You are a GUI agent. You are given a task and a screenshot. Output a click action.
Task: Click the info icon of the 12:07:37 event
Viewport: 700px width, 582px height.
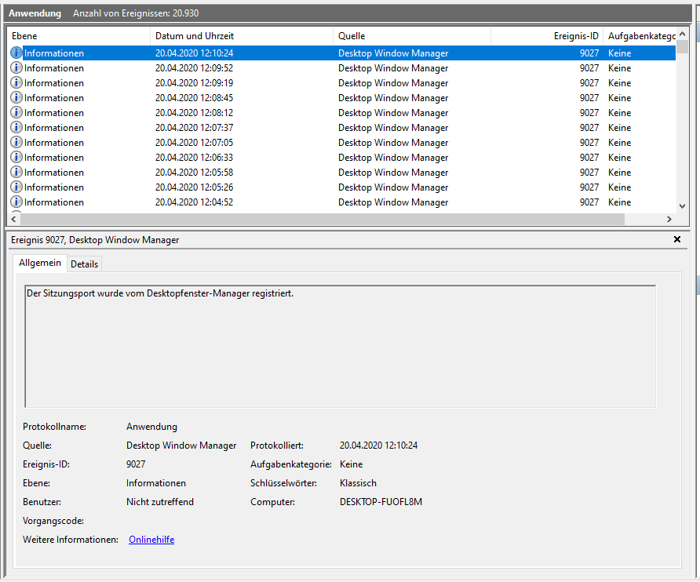pyautogui.click(x=16, y=127)
